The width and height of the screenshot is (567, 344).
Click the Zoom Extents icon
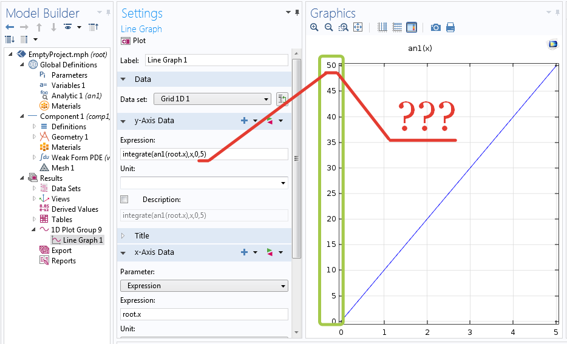(x=358, y=27)
